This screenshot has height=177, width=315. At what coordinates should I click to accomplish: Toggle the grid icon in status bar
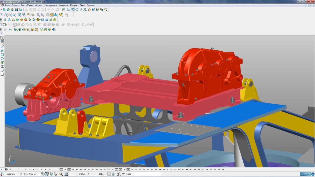tap(66, 174)
